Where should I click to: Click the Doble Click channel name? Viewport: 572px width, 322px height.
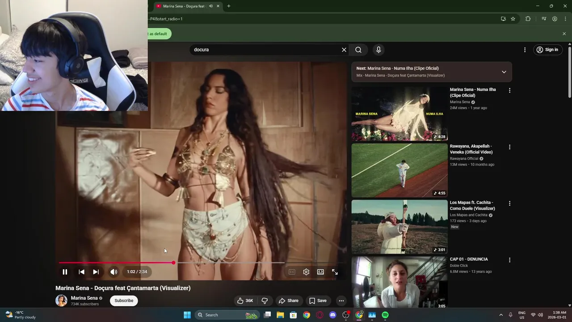[x=459, y=266]
